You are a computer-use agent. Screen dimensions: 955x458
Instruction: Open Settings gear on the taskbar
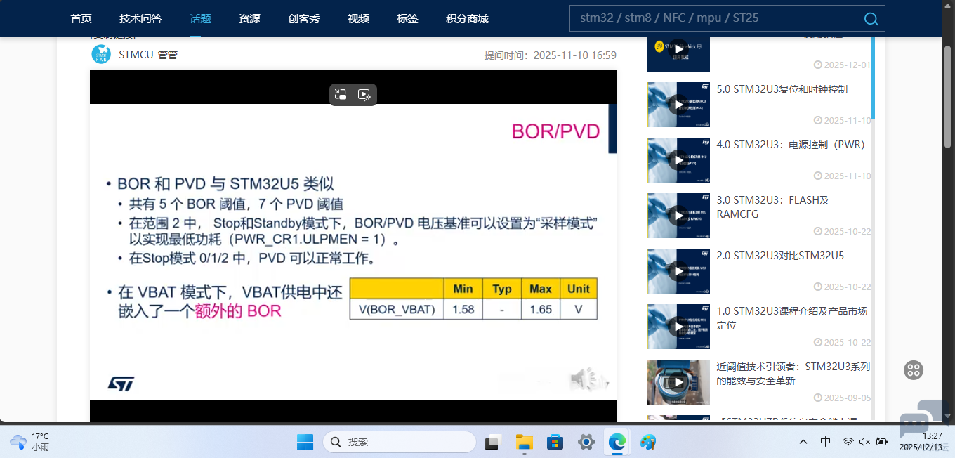[x=586, y=442]
